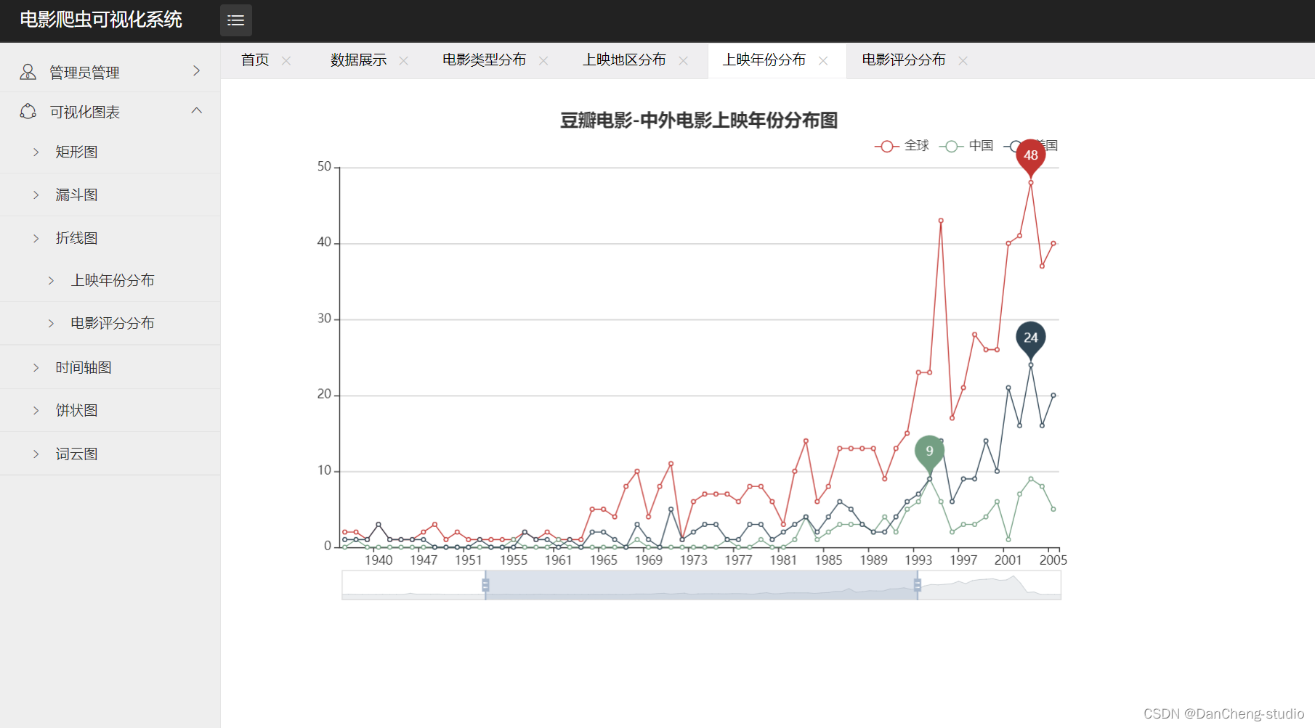Collapse the 折线图 submenu chevron

tap(36, 238)
